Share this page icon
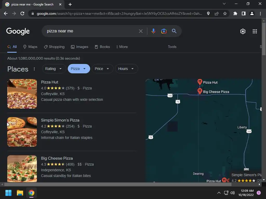266x199 pixels. [x=217, y=13]
